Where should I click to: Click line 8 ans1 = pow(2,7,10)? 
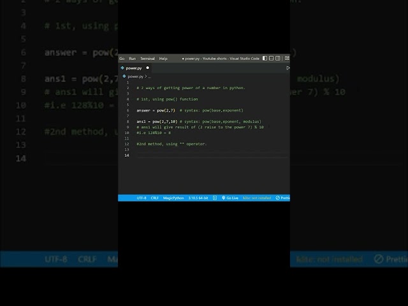(157, 122)
